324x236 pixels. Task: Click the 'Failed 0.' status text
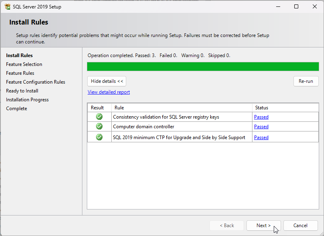[x=168, y=55]
